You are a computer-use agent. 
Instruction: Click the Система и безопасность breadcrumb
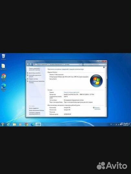point(56,64)
